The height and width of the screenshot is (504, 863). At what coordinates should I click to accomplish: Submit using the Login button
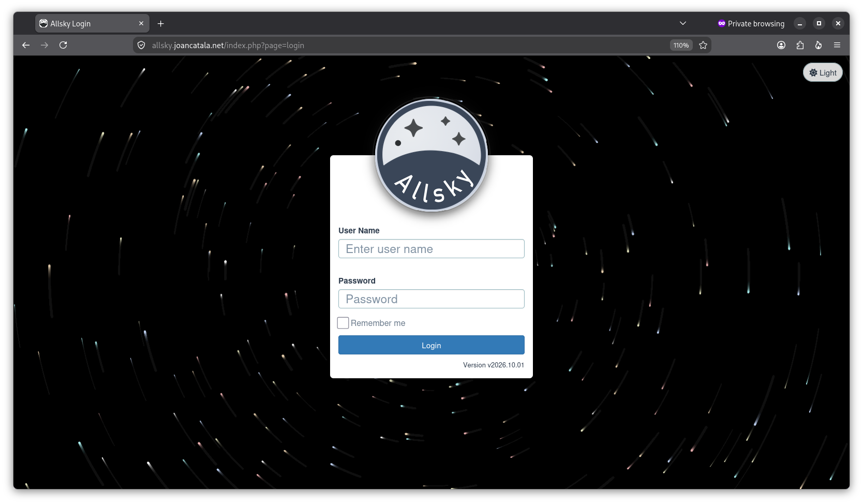coord(431,345)
